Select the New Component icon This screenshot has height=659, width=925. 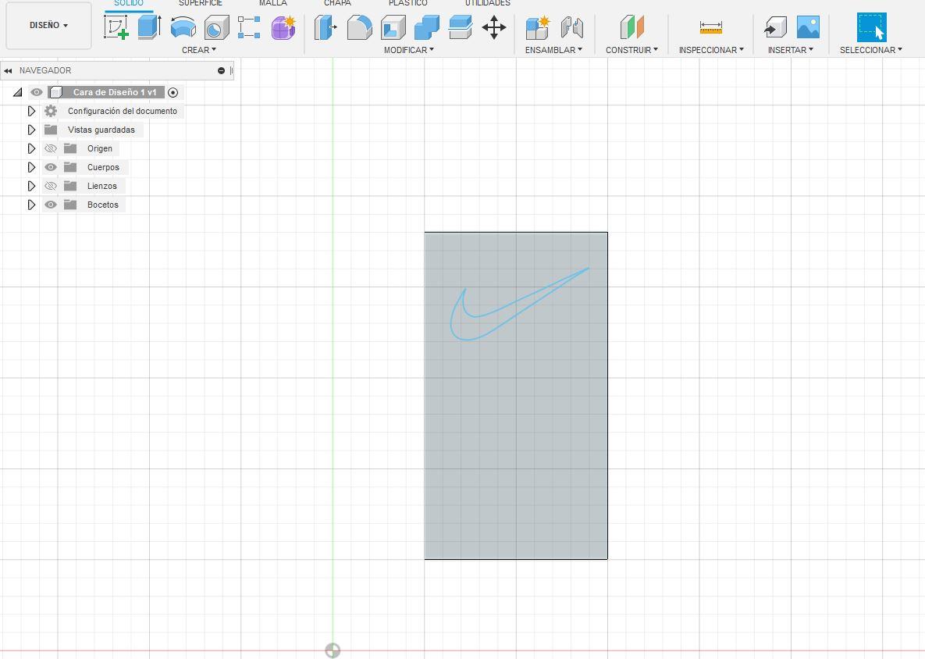point(537,27)
